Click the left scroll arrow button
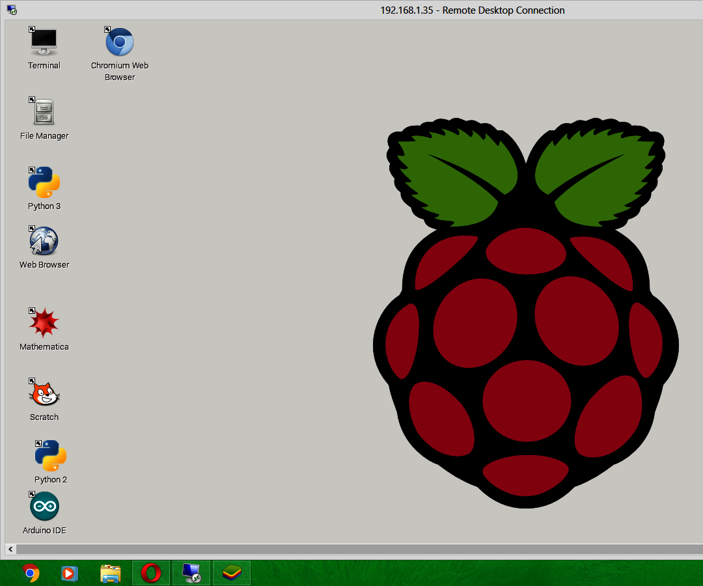The height and width of the screenshot is (586, 703). [10, 549]
